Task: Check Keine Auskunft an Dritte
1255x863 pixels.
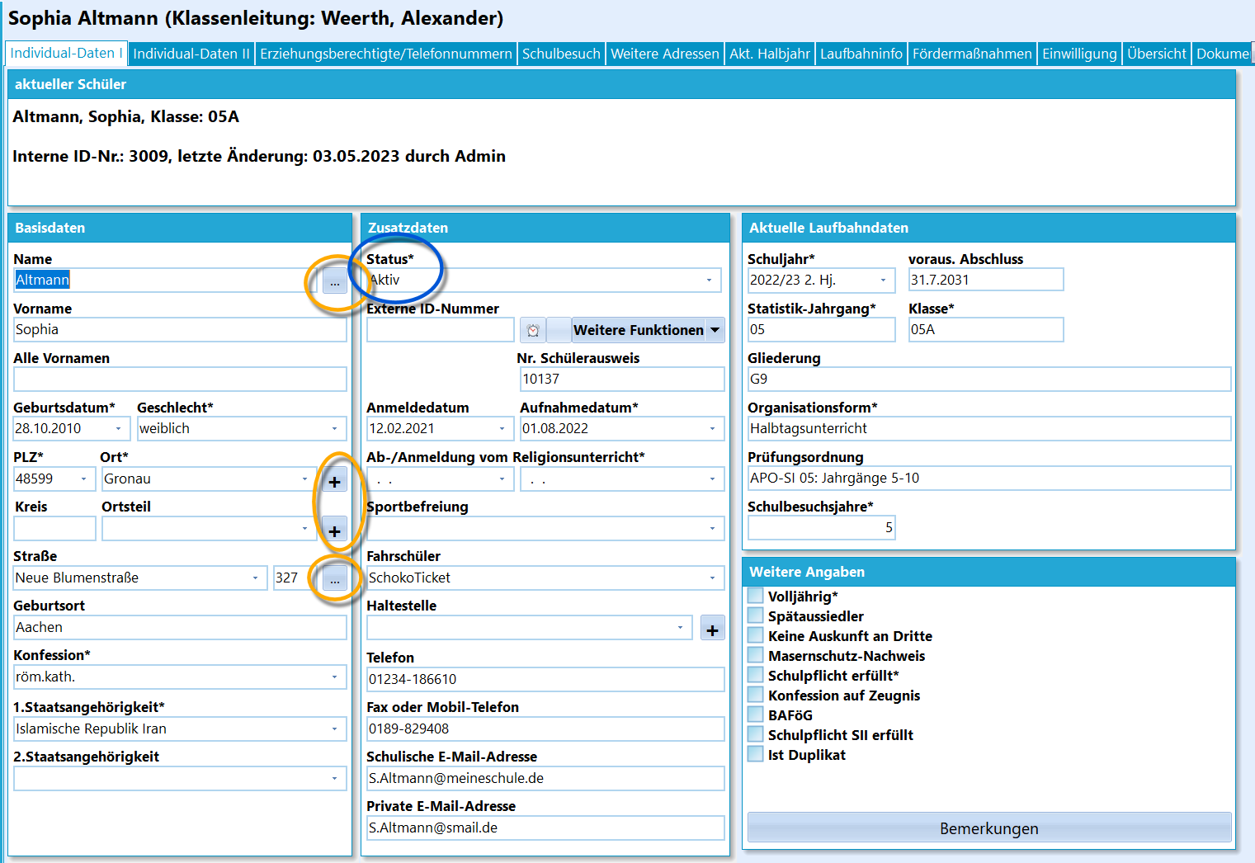Action: pos(755,635)
